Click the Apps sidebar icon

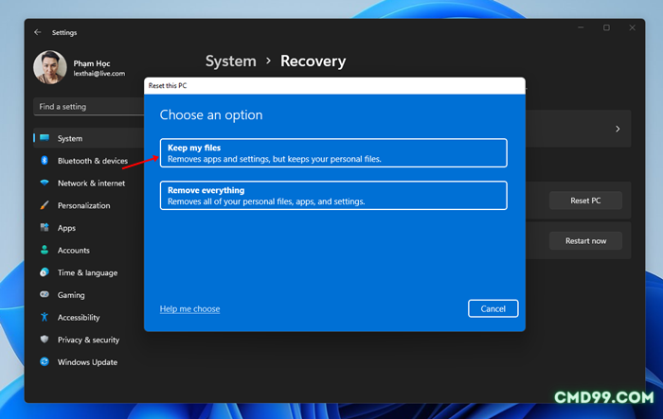click(x=45, y=227)
